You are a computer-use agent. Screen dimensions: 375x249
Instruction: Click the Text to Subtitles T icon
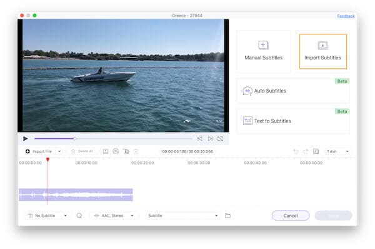[x=247, y=121]
